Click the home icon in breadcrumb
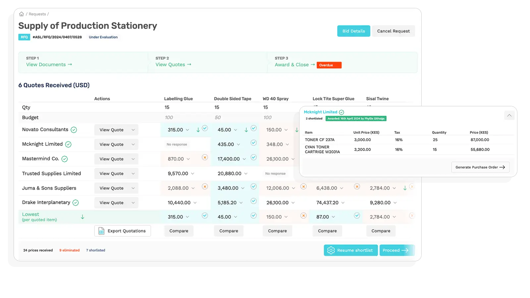Screen dimensions: 530x298 click(22, 14)
